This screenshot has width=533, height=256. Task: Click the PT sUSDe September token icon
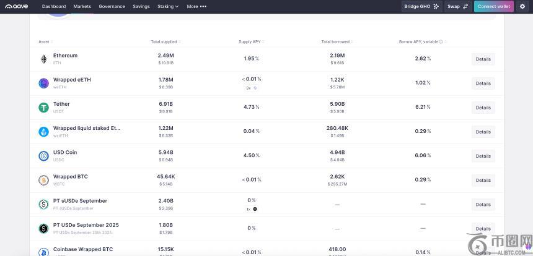pyautogui.click(x=43, y=204)
